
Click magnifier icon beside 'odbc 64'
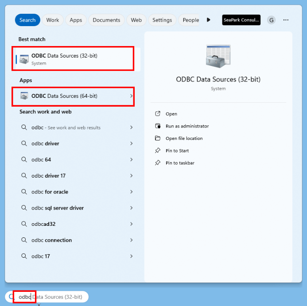pyautogui.click(x=24, y=159)
